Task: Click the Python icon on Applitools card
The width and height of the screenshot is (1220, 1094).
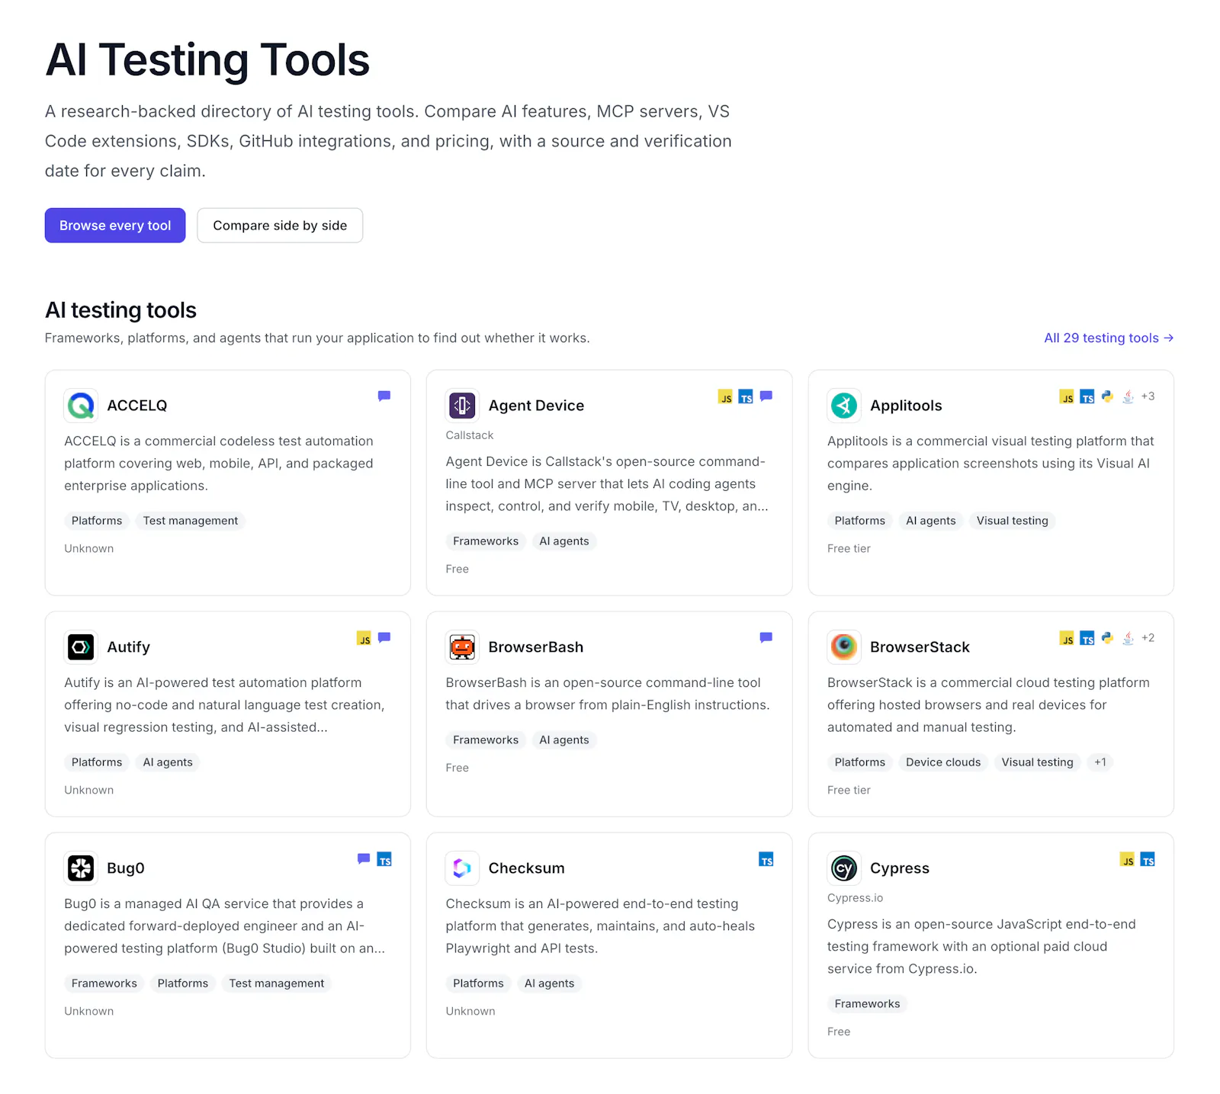Action: pyautogui.click(x=1107, y=396)
